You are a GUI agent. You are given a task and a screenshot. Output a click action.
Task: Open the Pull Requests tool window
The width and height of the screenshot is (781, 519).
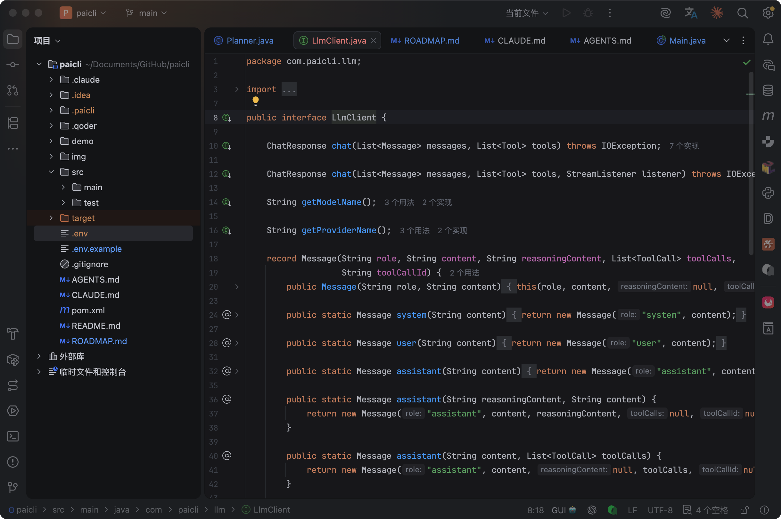pos(12,90)
